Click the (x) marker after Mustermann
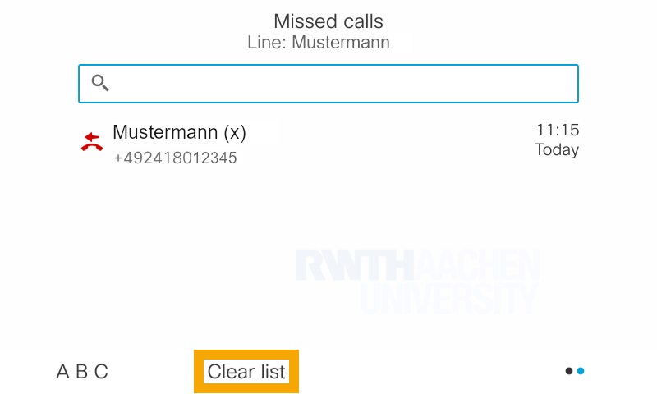 [x=235, y=132]
